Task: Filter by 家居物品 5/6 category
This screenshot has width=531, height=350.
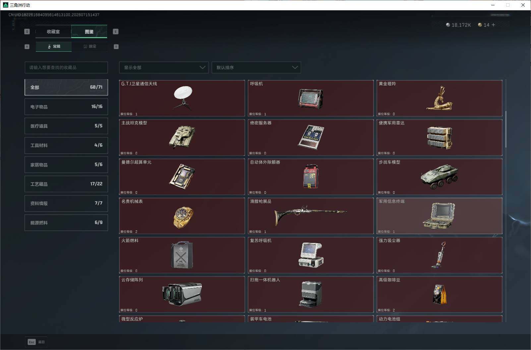Action: click(x=66, y=165)
